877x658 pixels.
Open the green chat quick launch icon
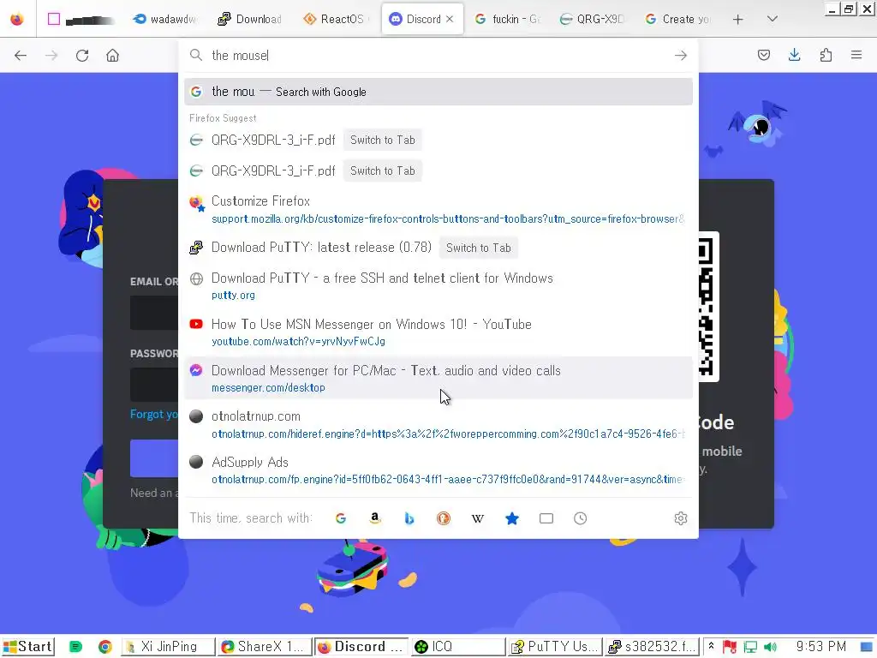click(75, 647)
